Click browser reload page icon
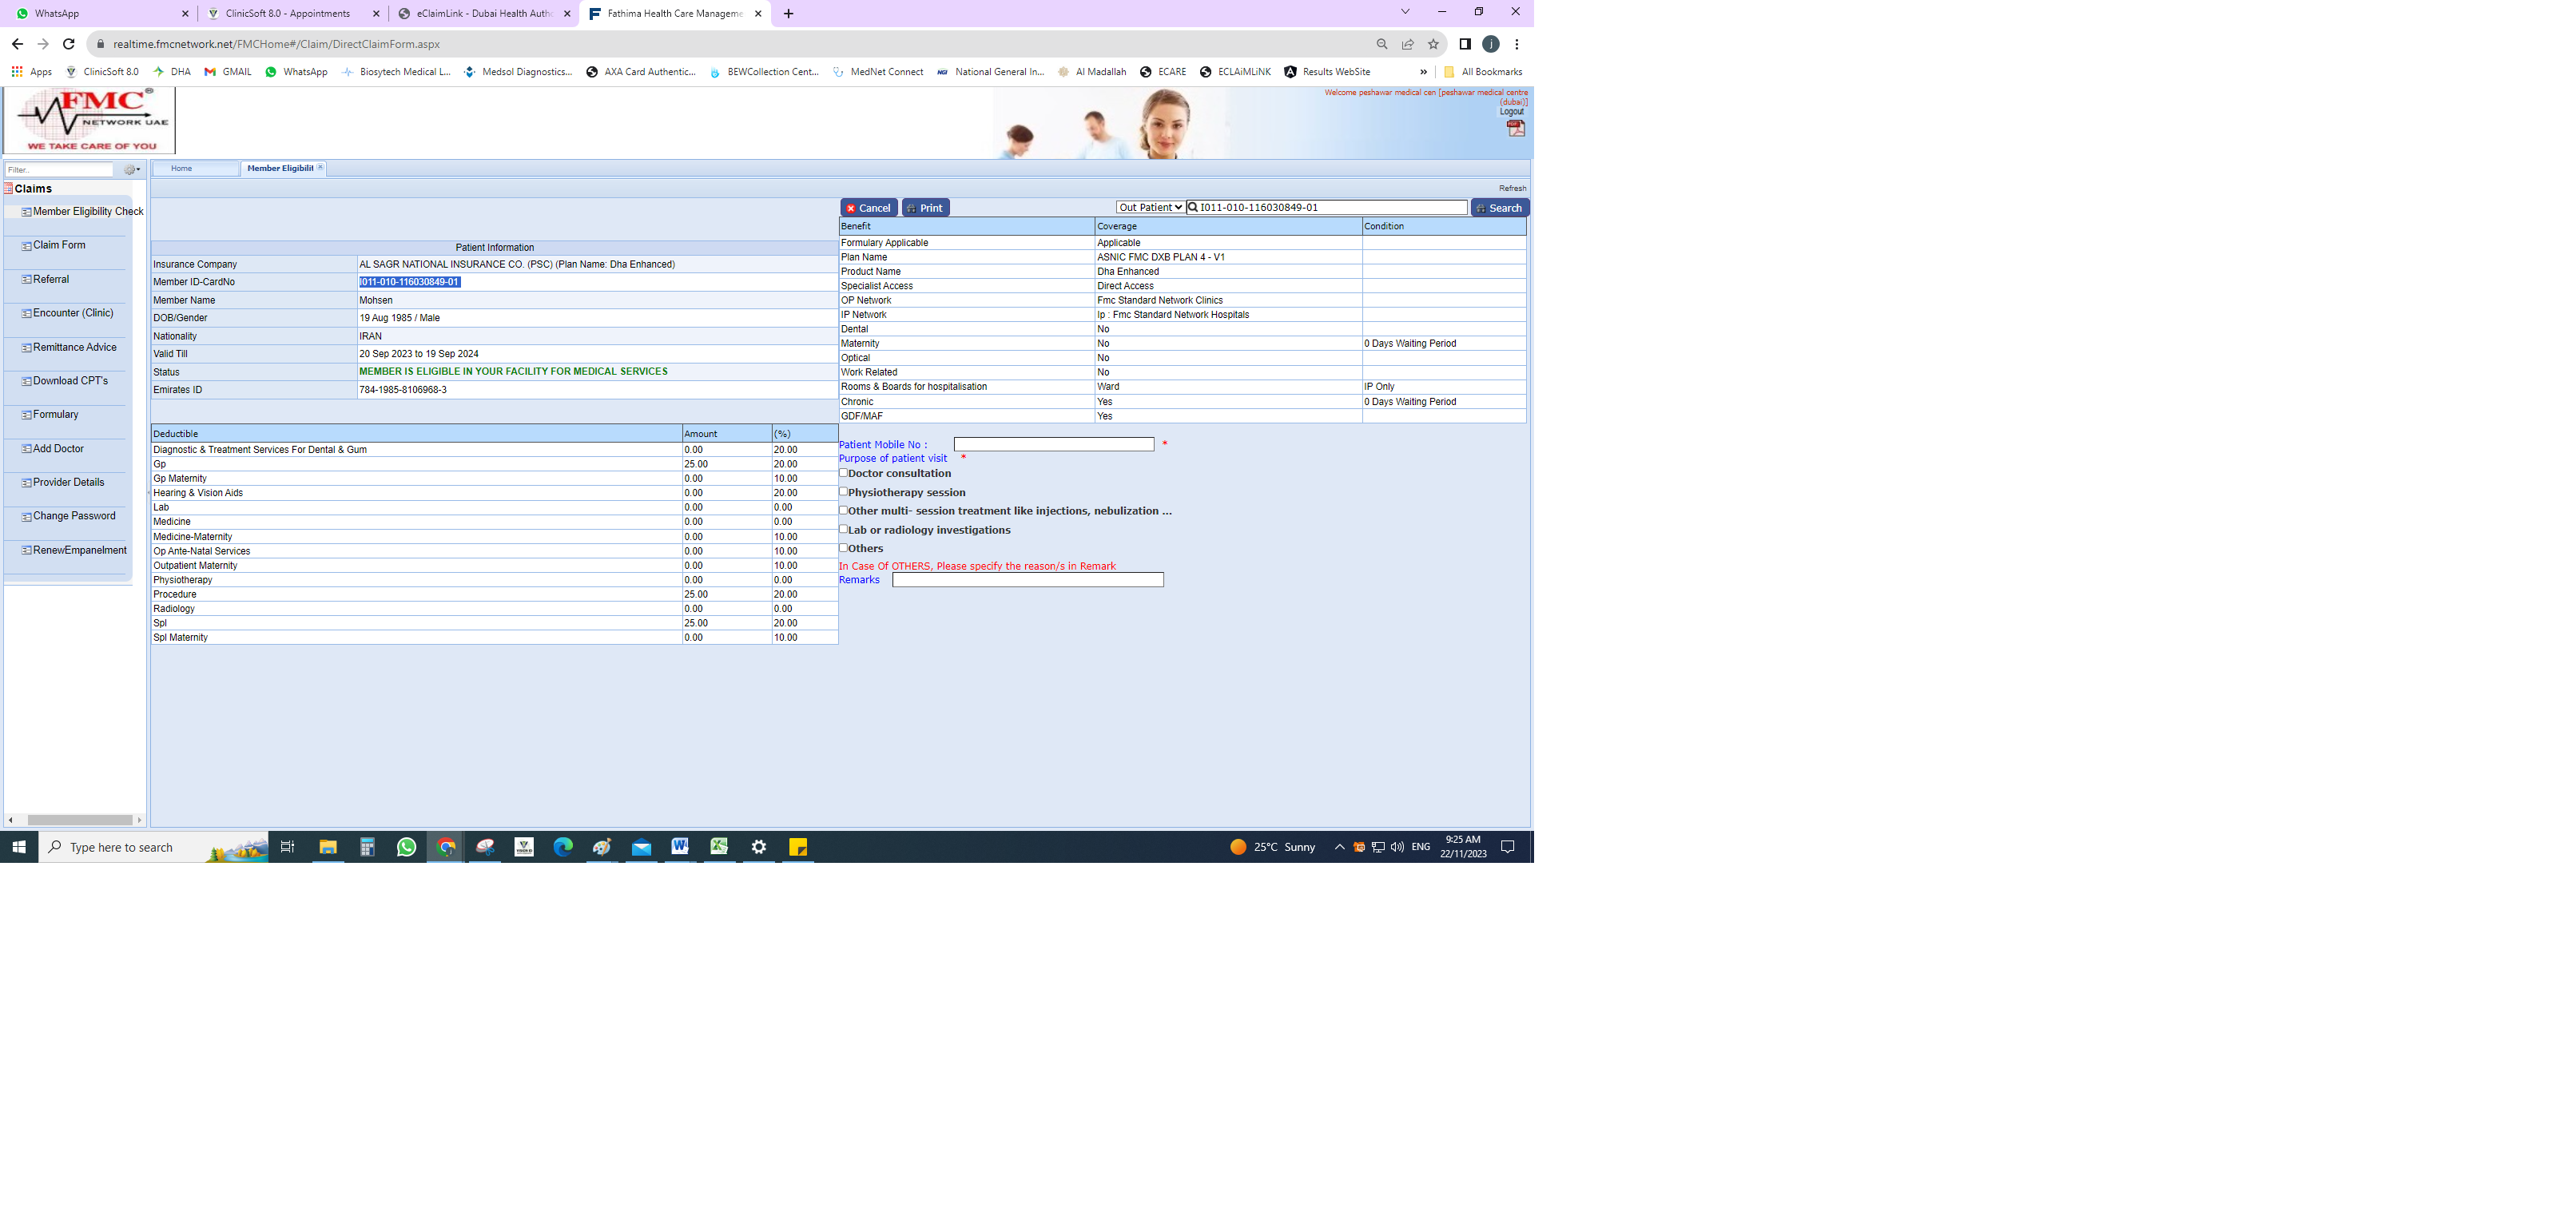This screenshot has width=2576, height=1208. point(68,44)
